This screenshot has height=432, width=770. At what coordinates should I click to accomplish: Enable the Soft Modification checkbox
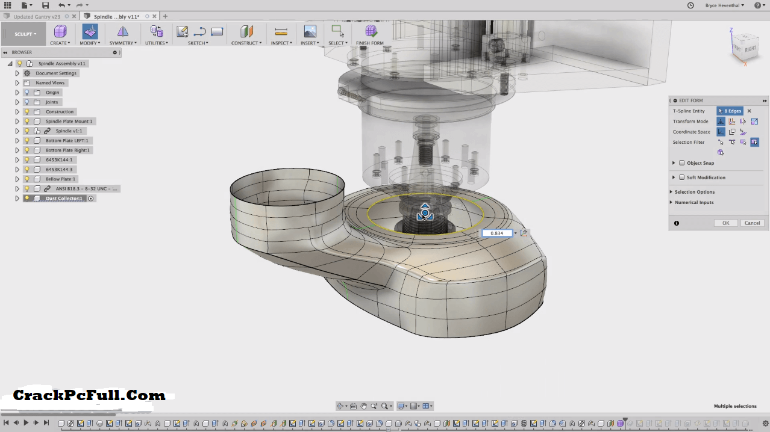[682, 177]
